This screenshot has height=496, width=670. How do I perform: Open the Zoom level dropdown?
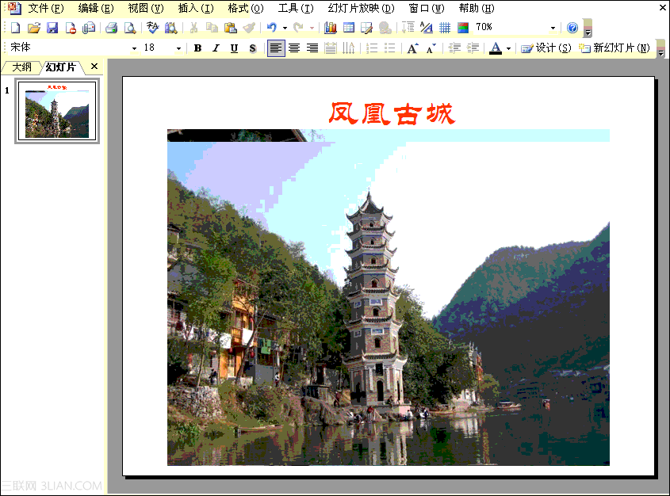[553, 26]
